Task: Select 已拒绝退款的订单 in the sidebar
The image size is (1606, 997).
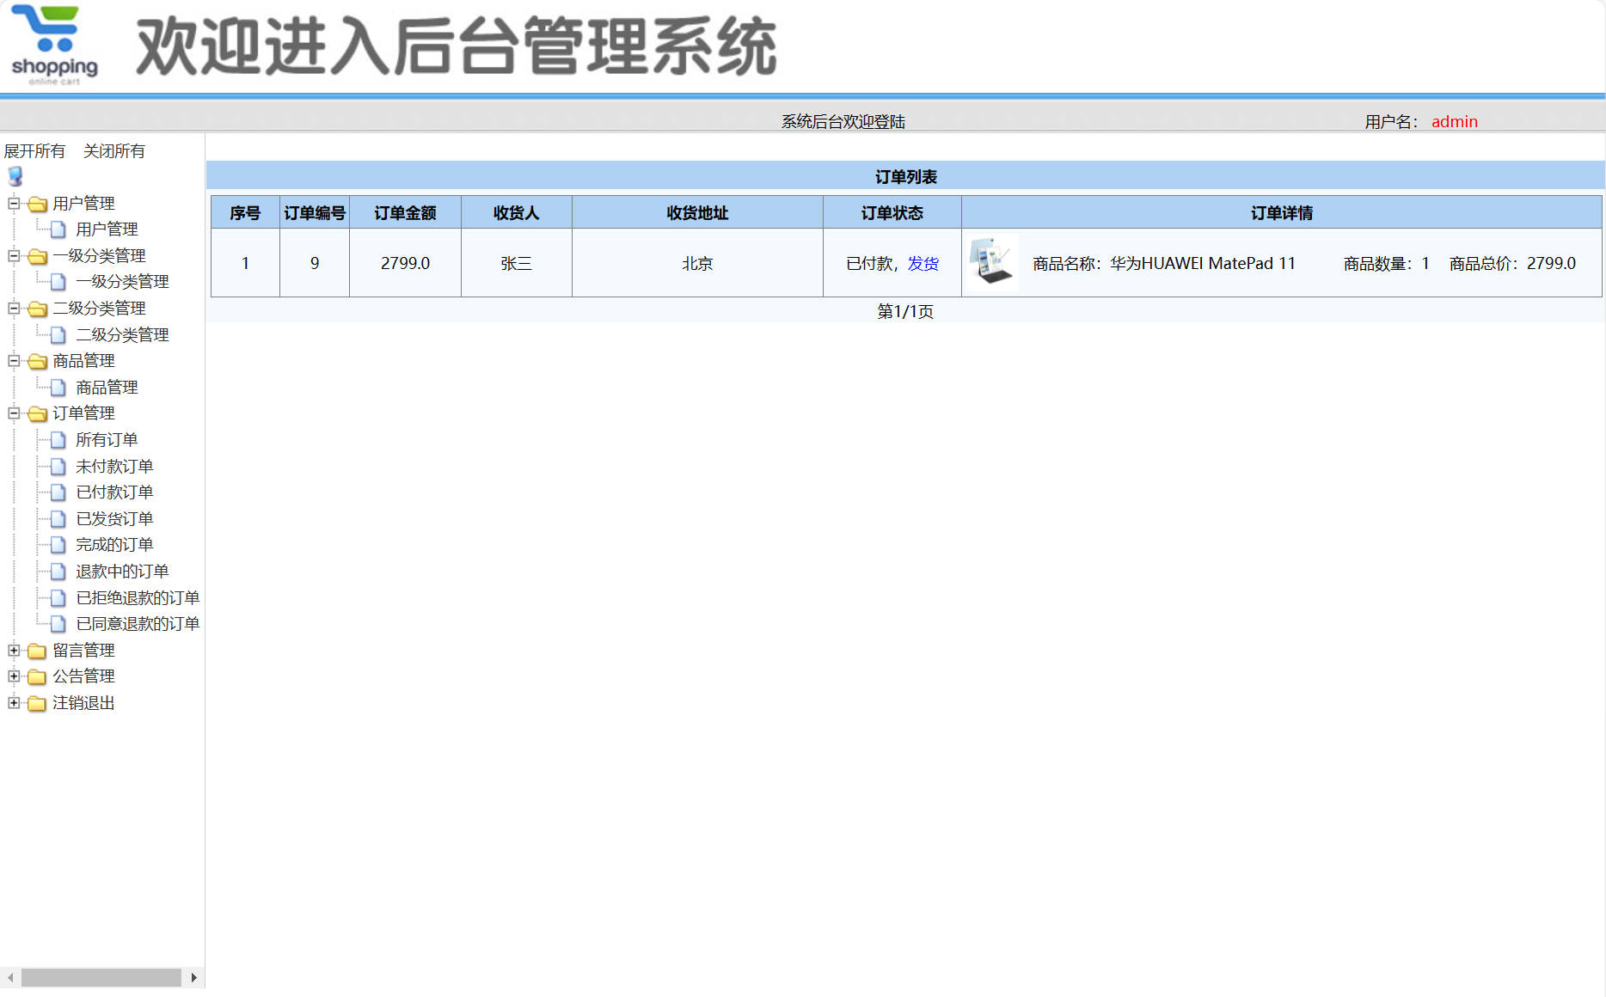Action: pos(138,597)
